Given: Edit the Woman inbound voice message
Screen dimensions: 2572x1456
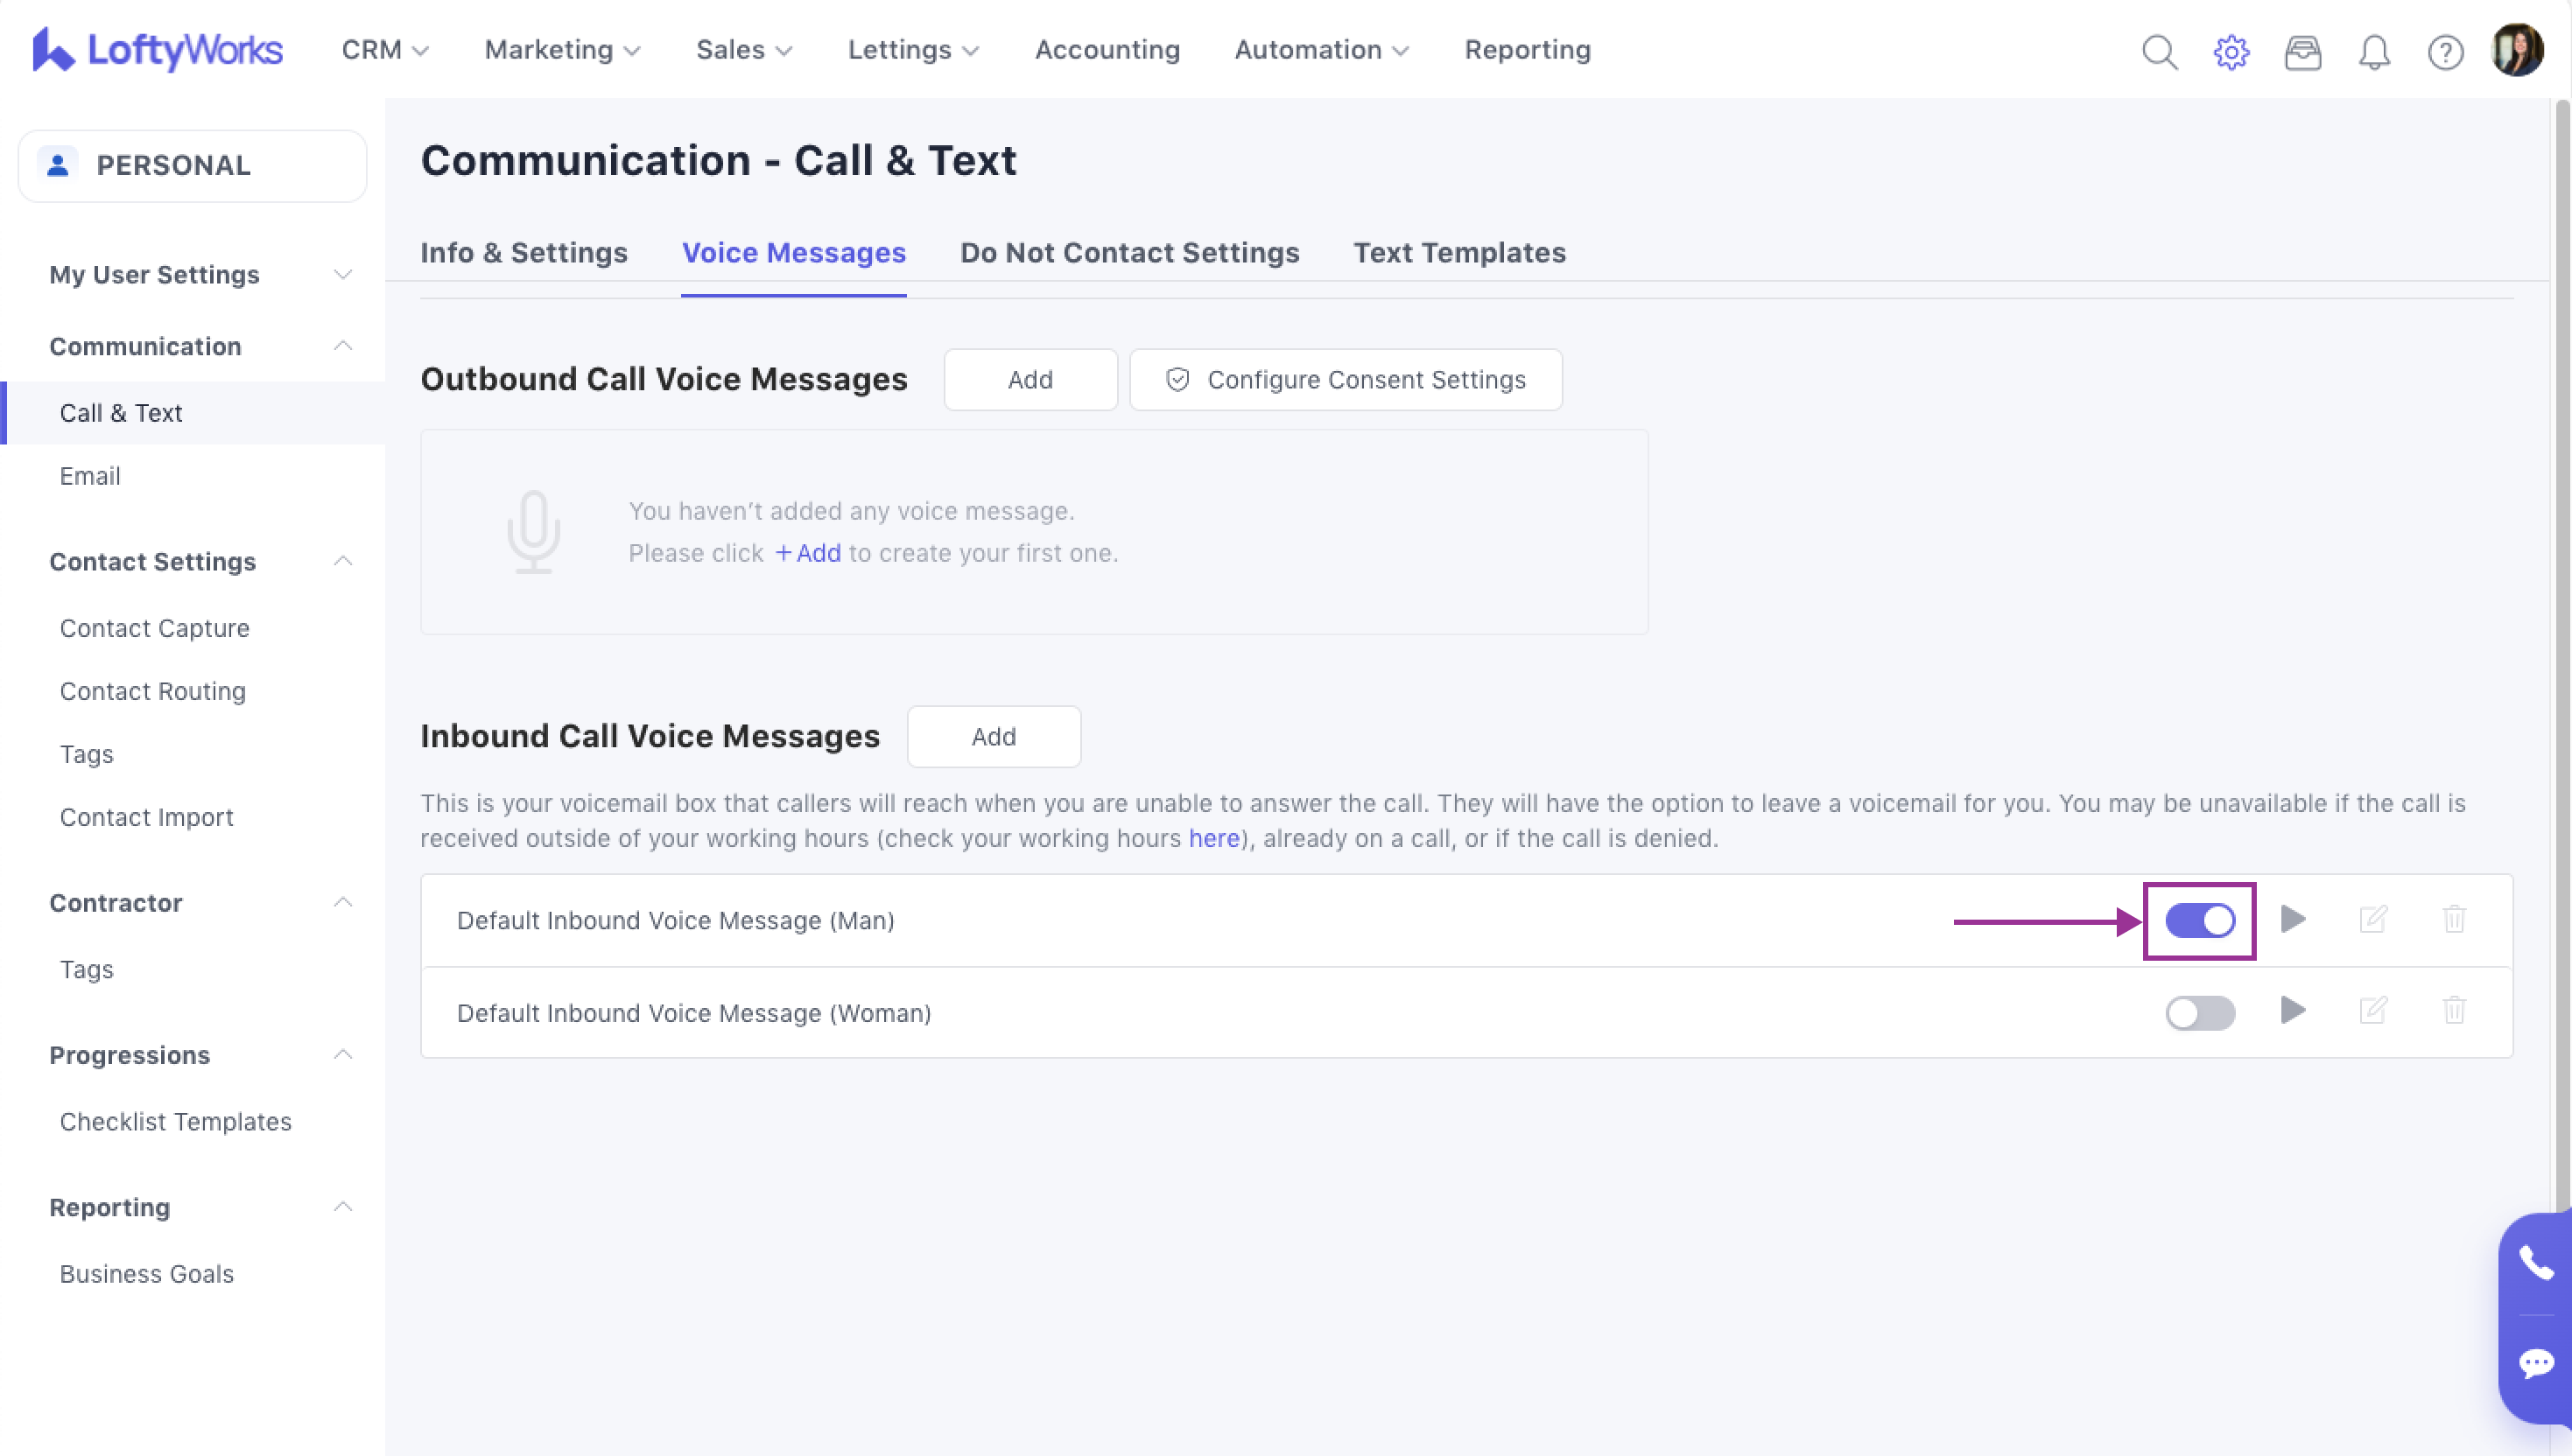Looking at the screenshot, I should coord(2373,1011).
